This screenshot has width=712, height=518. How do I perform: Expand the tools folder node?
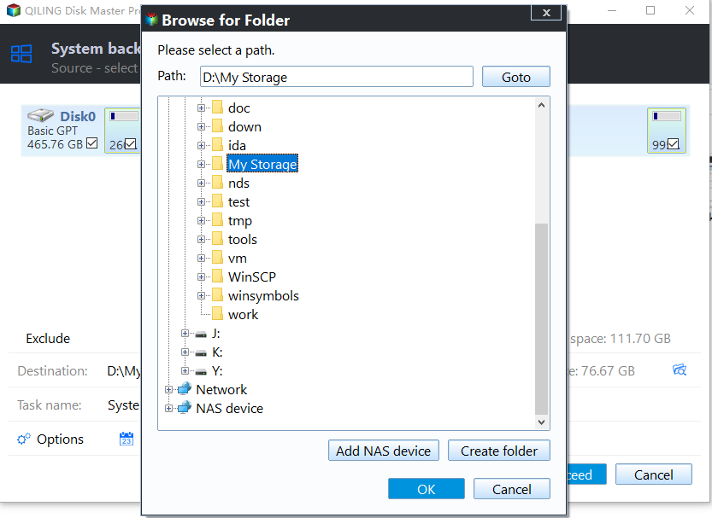[x=201, y=239]
